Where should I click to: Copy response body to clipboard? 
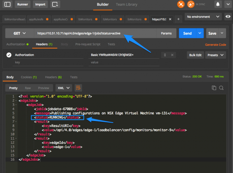[x=214, y=88]
